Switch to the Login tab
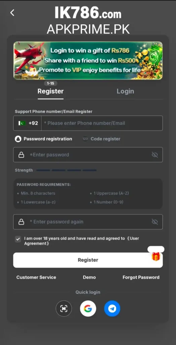This screenshot has width=176, height=345. click(x=125, y=91)
